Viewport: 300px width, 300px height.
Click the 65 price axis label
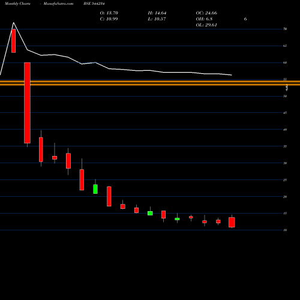(x=285, y=46)
